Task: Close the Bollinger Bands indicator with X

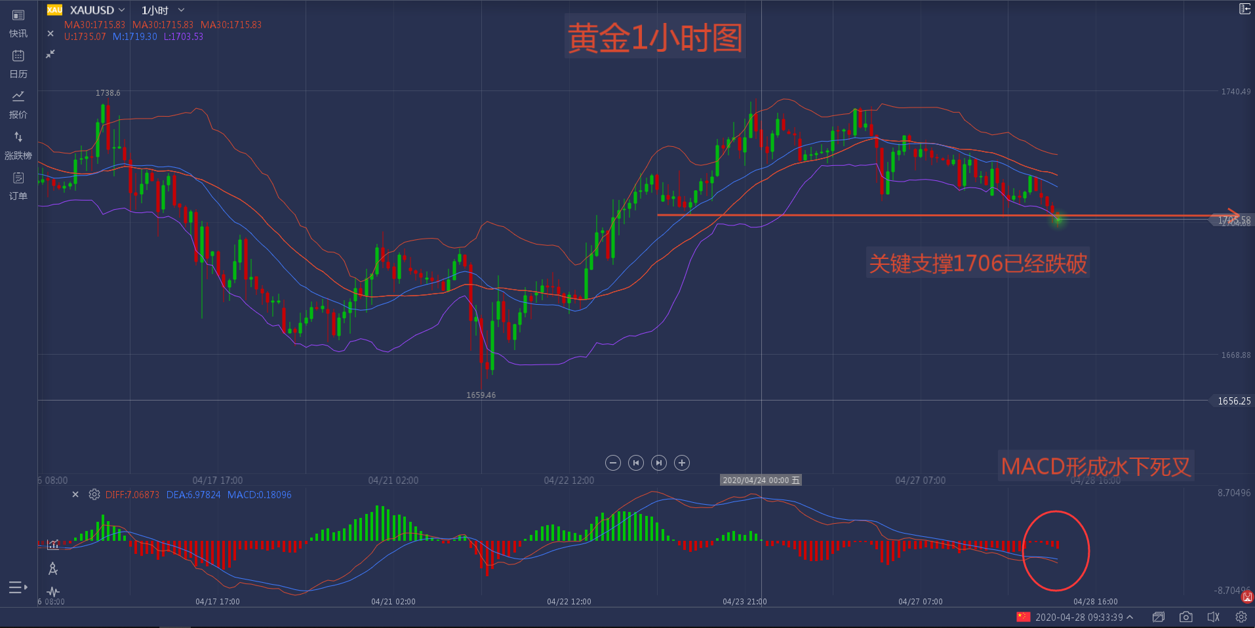Action: pos(50,33)
